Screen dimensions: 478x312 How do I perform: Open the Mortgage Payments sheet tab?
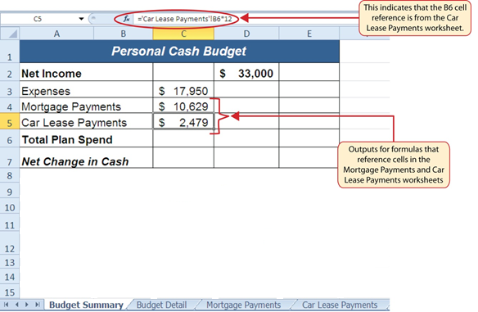(243, 305)
